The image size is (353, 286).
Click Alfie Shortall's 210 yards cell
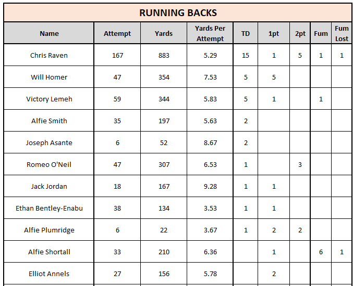164,252
